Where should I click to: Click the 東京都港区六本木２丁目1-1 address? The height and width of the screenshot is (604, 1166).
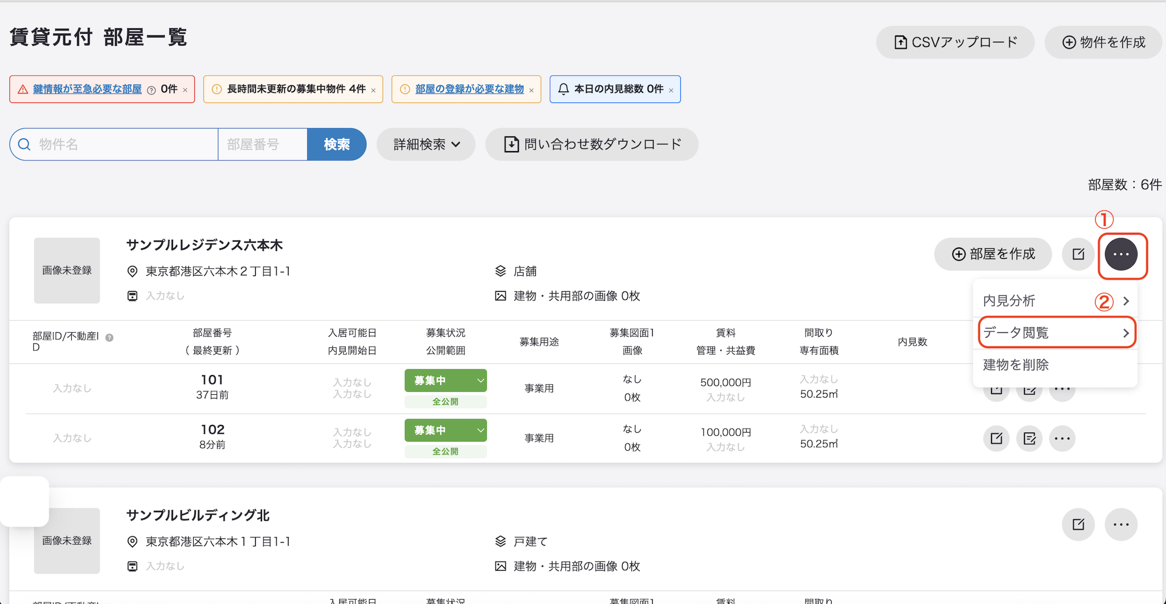218,271
